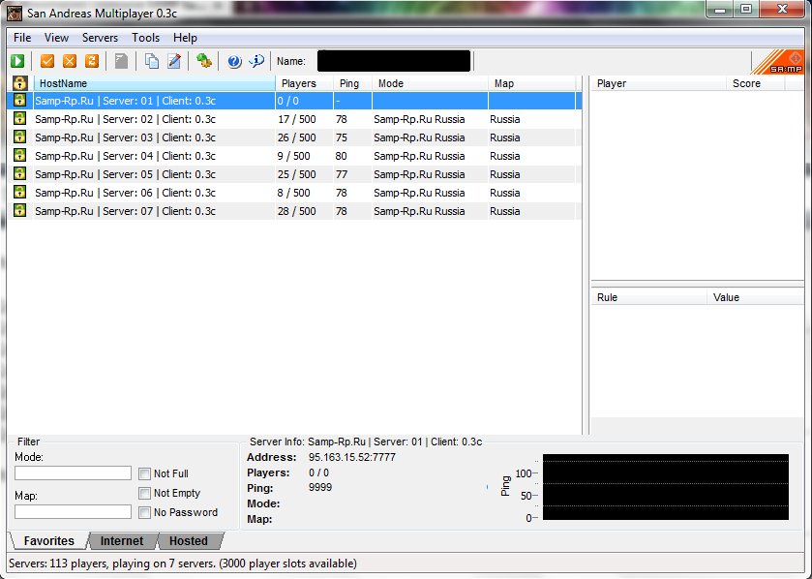Click the ping graph display
Viewport: 812px width, 579px height.
coord(666,487)
